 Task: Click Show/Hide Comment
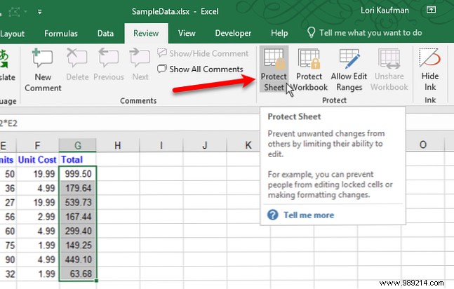(x=203, y=53)
